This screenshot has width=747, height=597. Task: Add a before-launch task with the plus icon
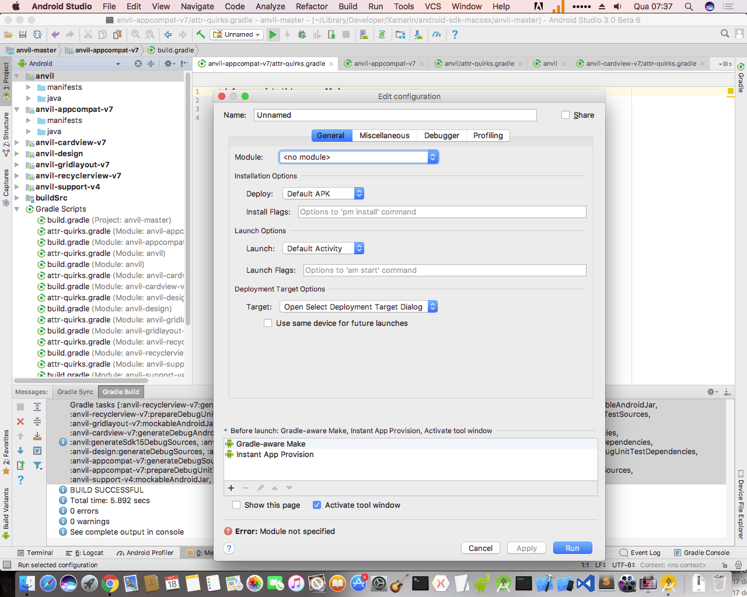(231, 488)
